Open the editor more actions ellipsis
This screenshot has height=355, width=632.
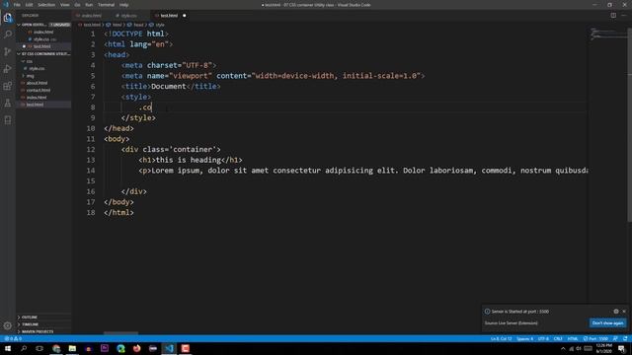tap(623, 16)
